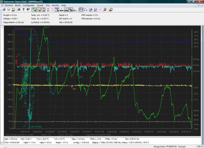
Task: Click the Aangesloten: PLR68DYW status text
Action: pyautogui.click(x=165, y=147)
